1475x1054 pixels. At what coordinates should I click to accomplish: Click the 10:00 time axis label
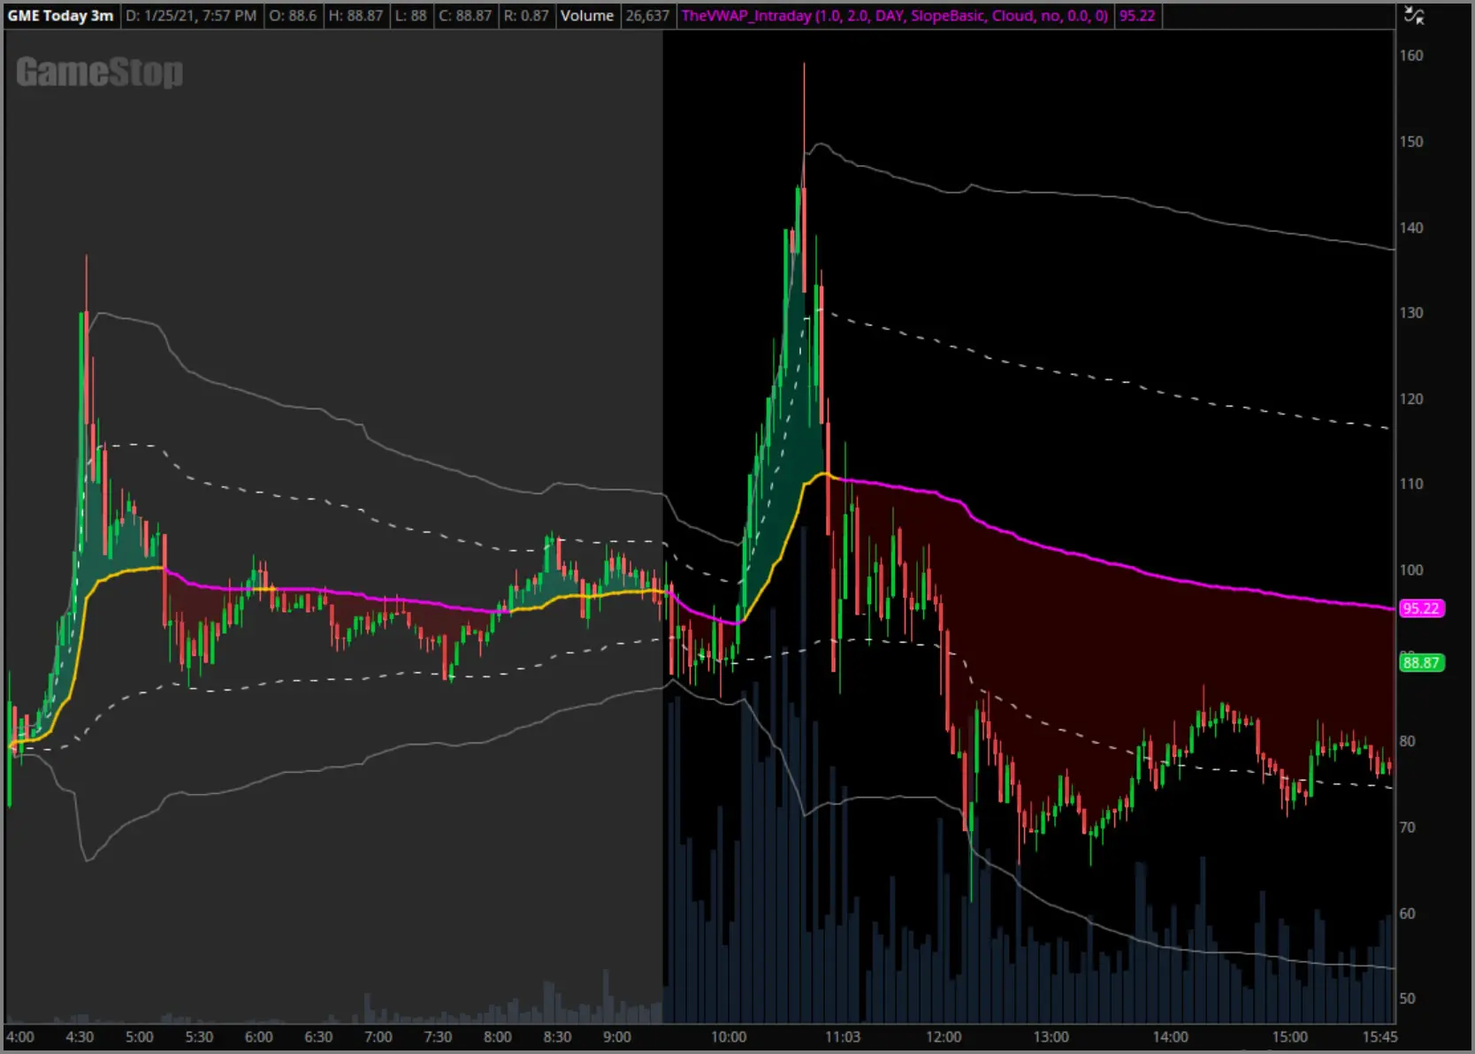click(729, 1037)
